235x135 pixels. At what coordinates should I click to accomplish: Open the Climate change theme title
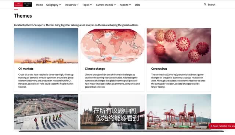(x=95, y=69)
